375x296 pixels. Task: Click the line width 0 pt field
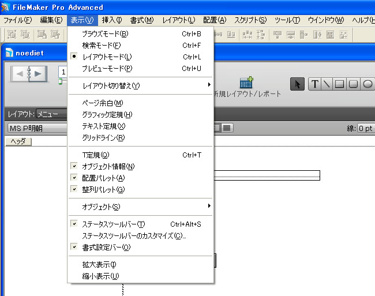(365, 128)
